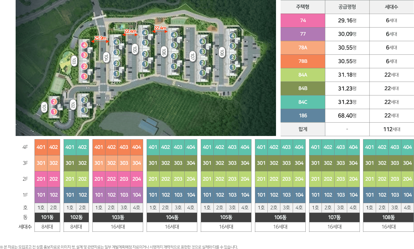Select the purple 77 housing type swatch
This screenshot has width=414, height=249.
[x=303, y=34]
